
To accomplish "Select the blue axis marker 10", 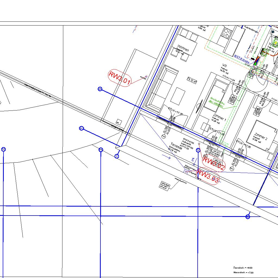I will [x=4, y=149].
